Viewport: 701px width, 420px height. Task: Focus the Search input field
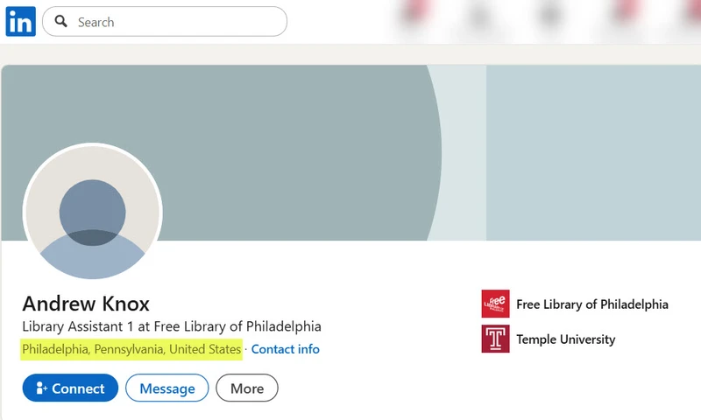(175, 22)
